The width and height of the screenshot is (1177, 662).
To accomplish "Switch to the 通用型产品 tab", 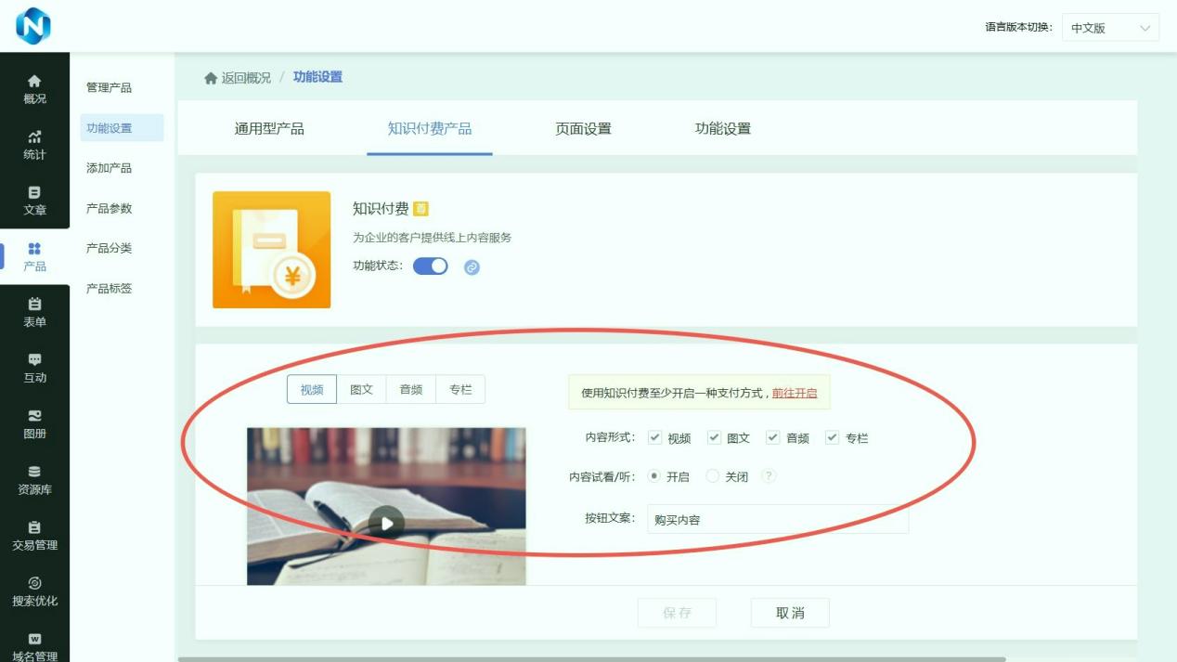I will tap(269, 129).
